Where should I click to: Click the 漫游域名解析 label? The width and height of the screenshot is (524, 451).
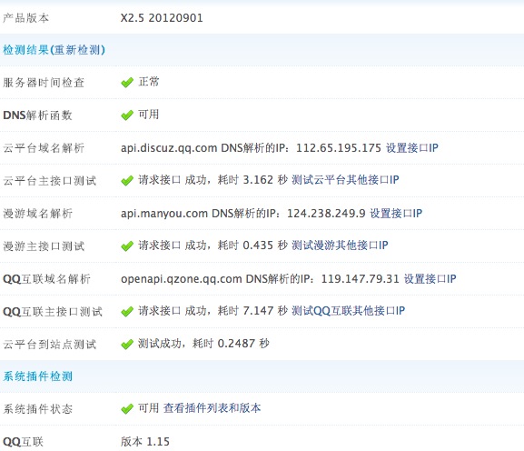pyautogui.click(x=37, y=214)
